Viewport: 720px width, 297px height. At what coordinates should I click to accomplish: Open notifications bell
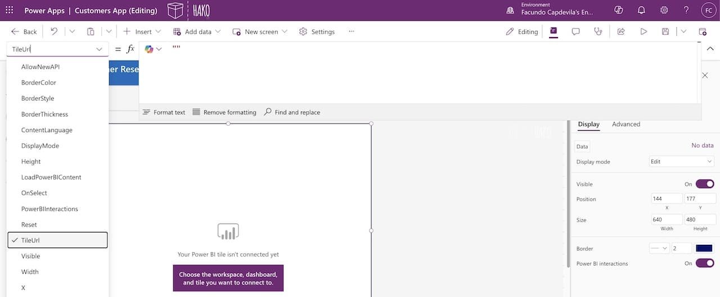point(641,10)
